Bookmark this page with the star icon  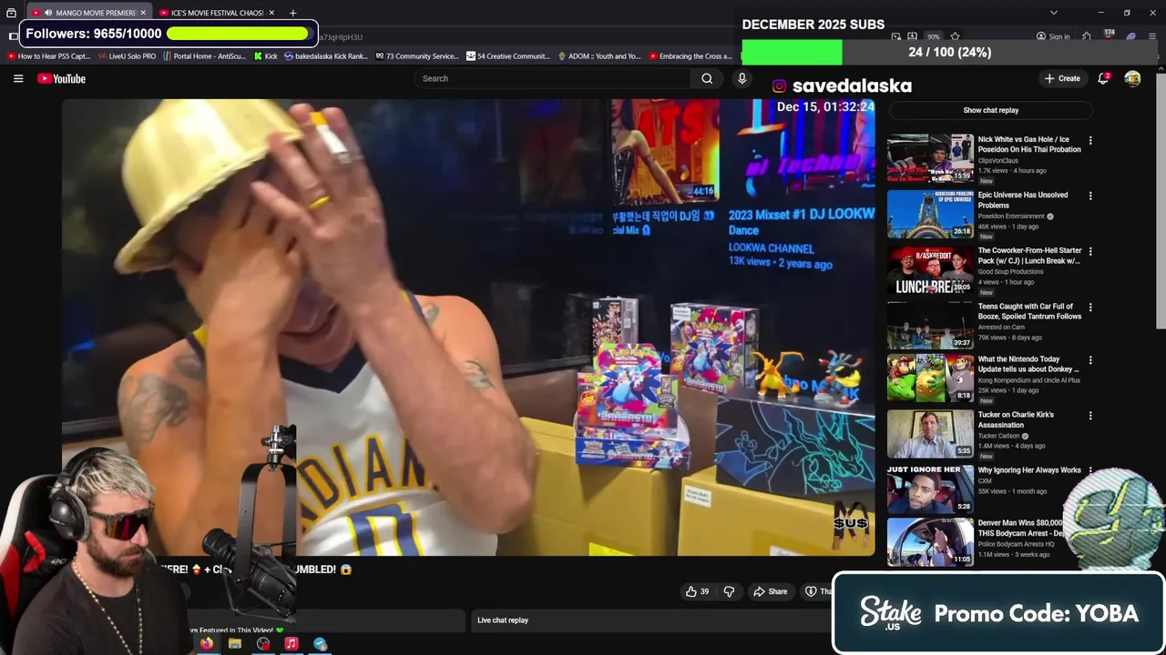point(955,36)
